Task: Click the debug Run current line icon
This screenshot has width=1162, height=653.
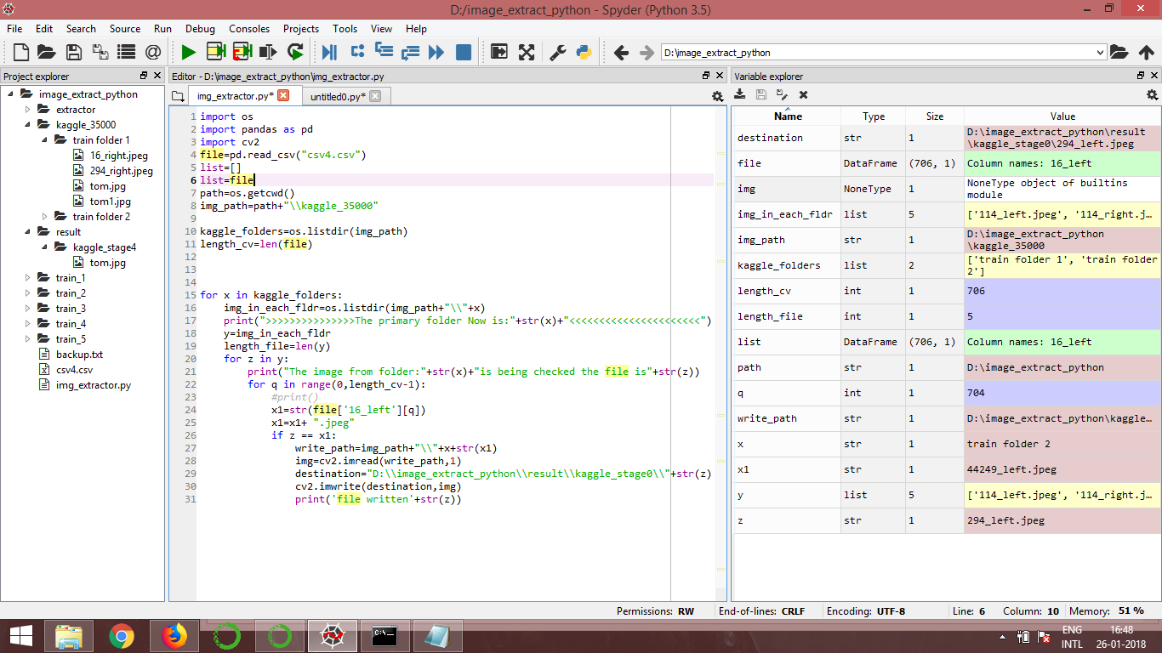Action: click(357, 53)
